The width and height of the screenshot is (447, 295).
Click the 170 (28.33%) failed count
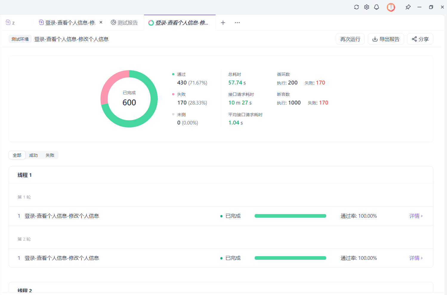coord(192,103)
